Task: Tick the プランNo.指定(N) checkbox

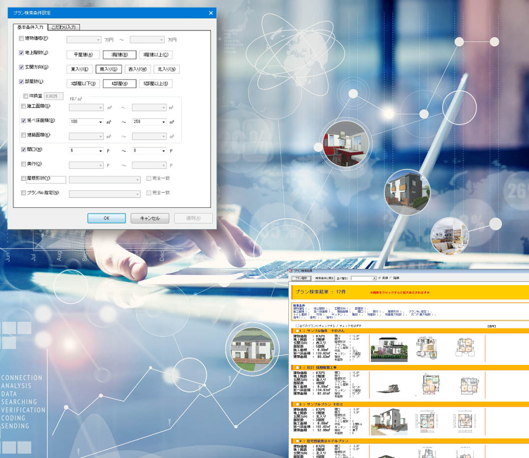Action: (x=23, y=193)
